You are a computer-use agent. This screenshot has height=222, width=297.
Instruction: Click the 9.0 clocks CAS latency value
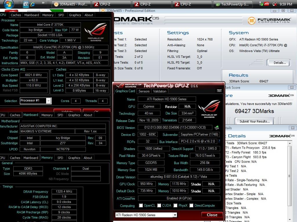[x=64, y=202]
